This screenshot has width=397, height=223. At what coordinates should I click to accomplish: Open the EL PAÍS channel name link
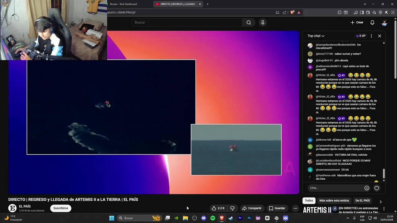[25, 206]
